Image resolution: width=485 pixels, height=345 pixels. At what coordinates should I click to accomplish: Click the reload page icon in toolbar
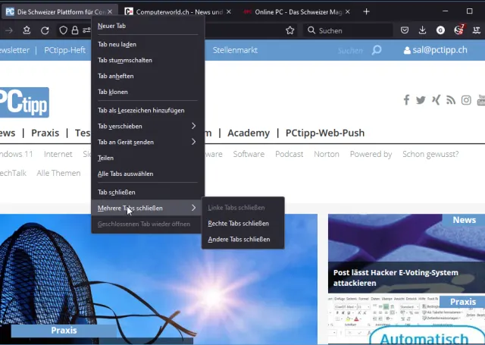click(45, 30)
